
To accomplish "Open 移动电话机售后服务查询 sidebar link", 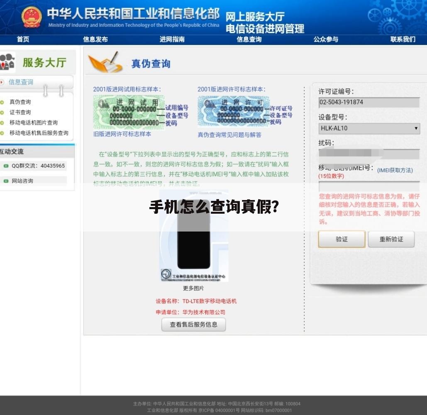I will coord(39,133).
